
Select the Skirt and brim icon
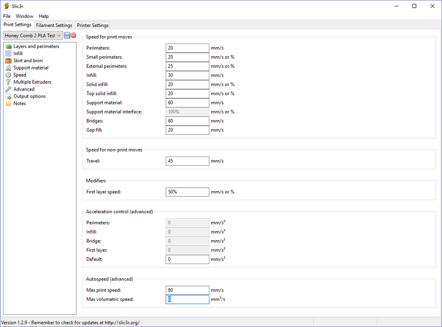point(8,61)
